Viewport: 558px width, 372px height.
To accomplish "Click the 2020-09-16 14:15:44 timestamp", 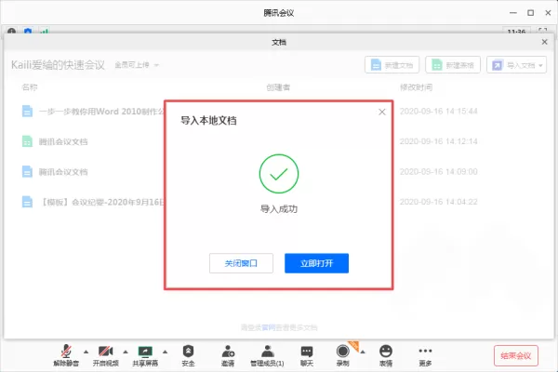I will click(x=438, y=112).
